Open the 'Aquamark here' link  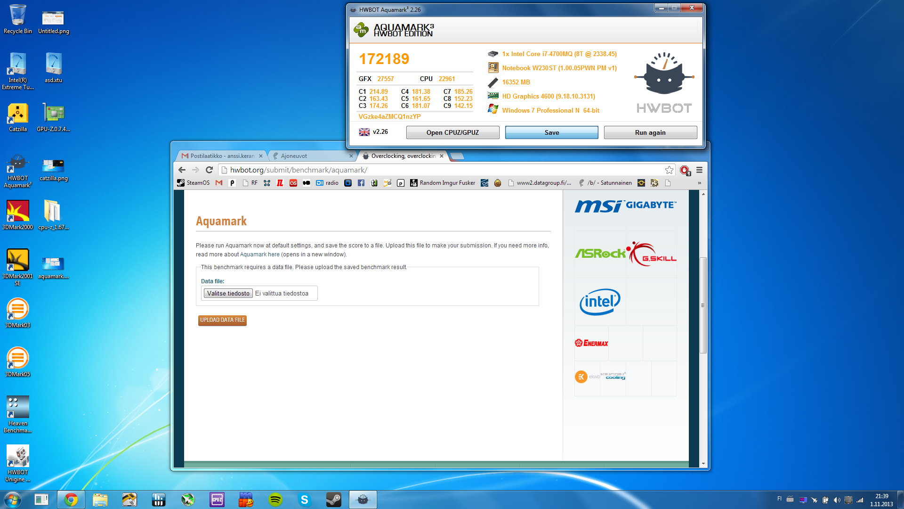(260, 254)
